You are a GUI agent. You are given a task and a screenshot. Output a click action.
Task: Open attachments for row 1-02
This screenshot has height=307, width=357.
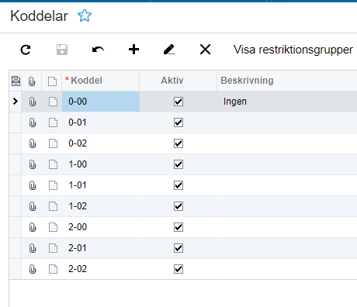33,206
